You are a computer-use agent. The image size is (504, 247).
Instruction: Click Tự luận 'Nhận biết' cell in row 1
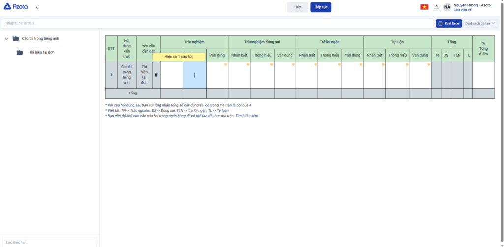coord(374,75)
